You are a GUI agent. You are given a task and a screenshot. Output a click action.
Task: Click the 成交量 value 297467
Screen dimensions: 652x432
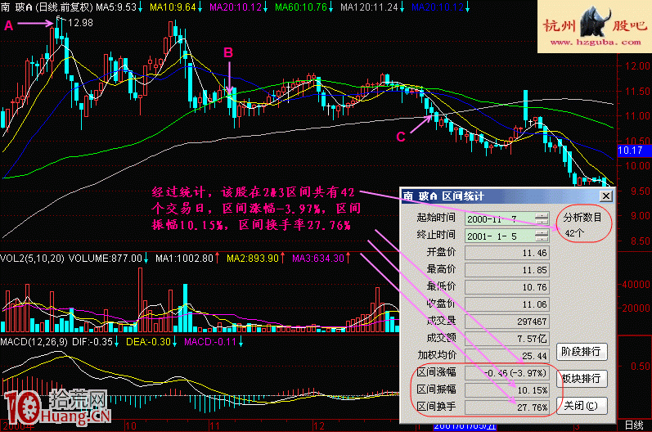[x=507, y=322]
